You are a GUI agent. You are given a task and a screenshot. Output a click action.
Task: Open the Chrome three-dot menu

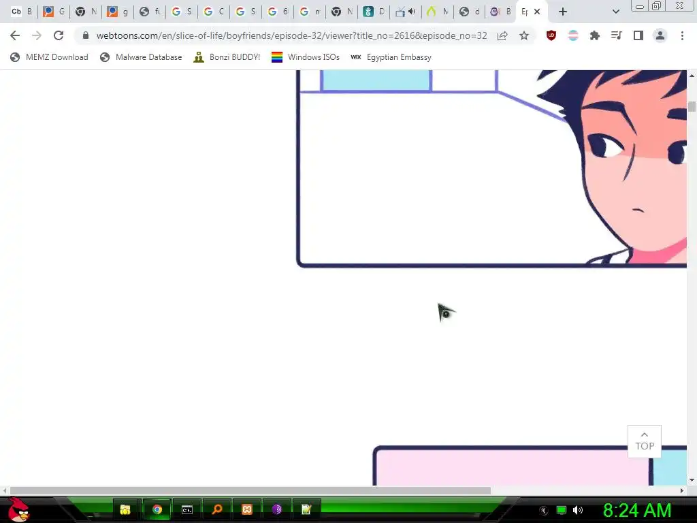click(682, 35)
